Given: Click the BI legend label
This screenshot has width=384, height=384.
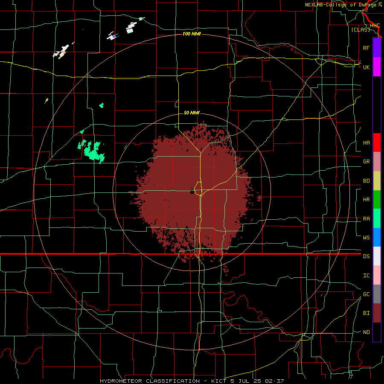Looking at the screenshot, I should click(x=366, y=313).
